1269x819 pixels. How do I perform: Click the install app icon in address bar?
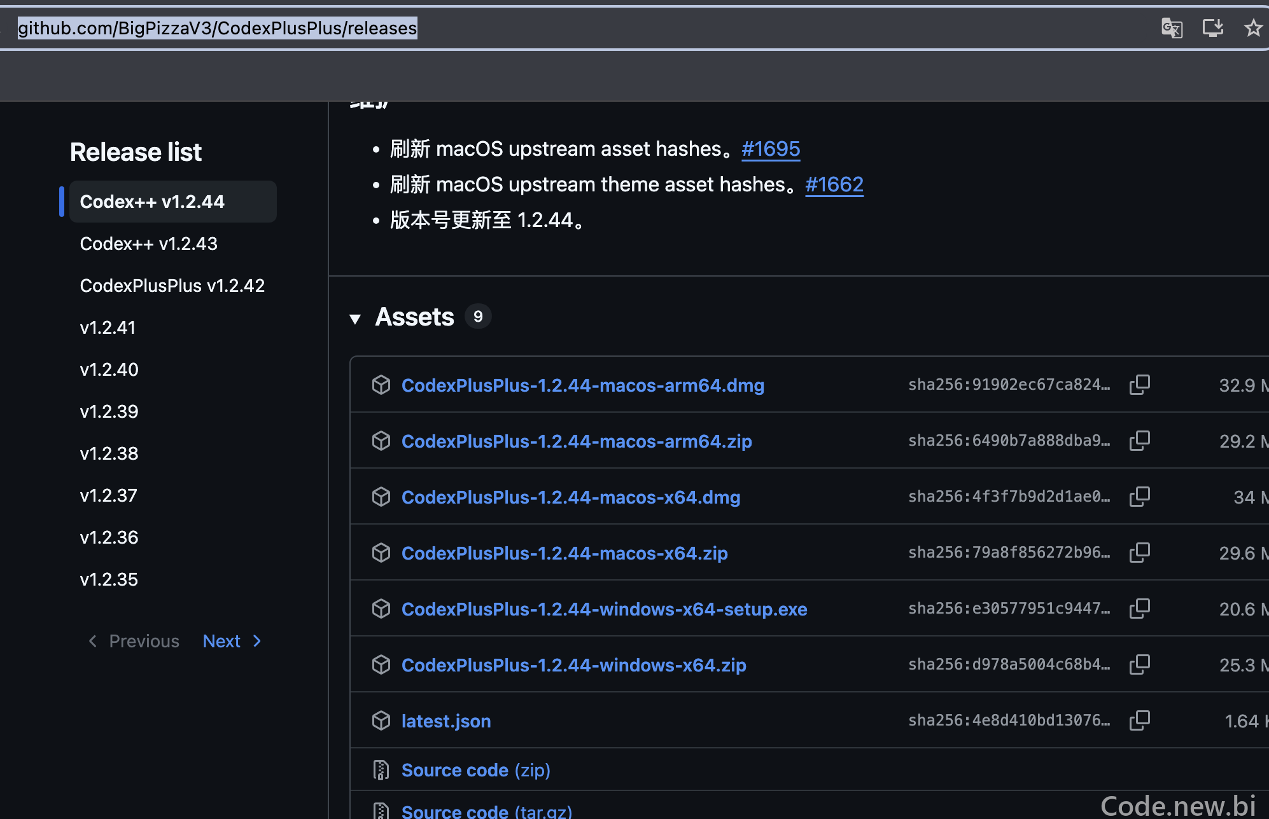point(1213,28)
